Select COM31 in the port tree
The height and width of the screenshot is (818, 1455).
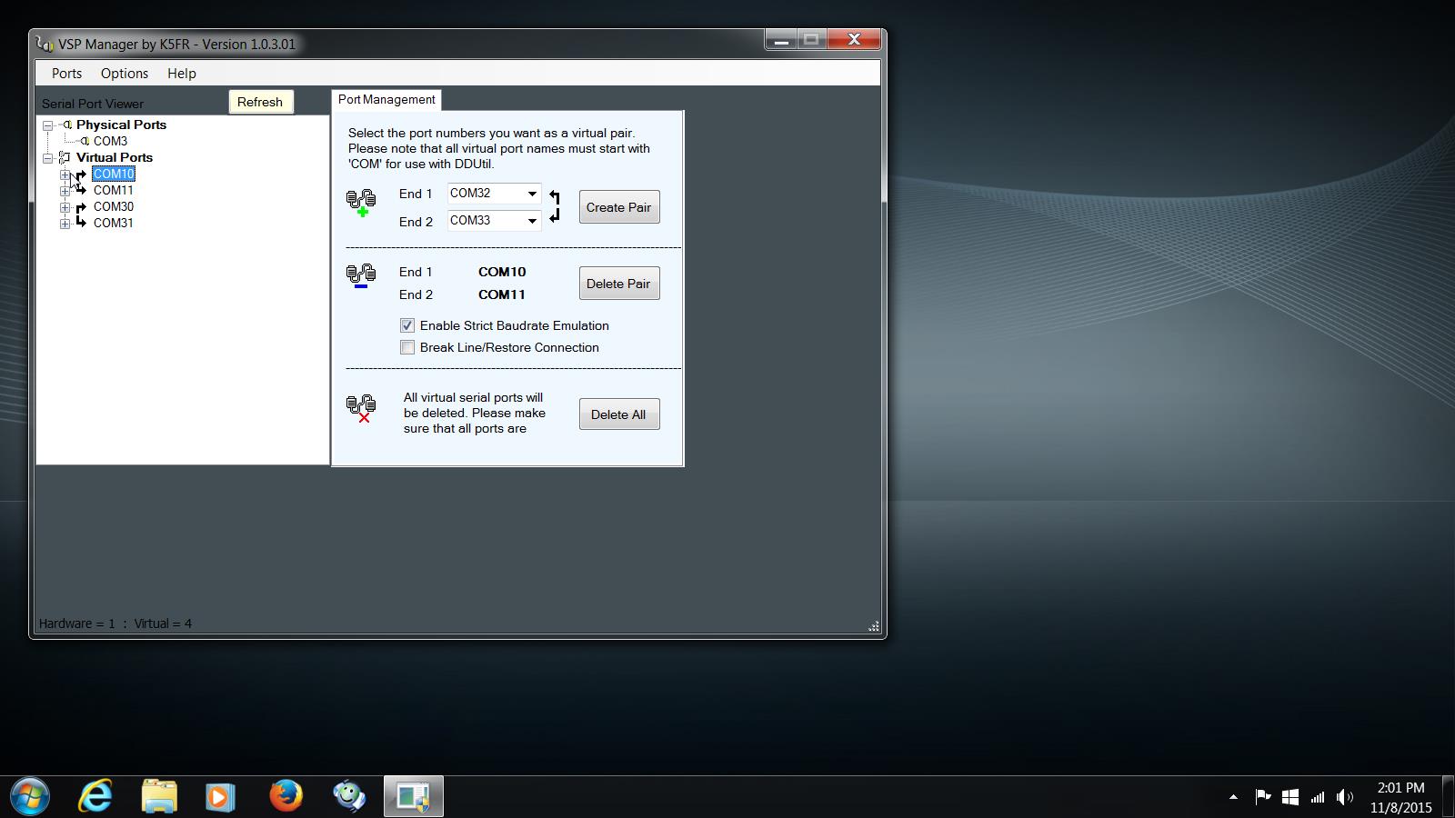point(114,223)
